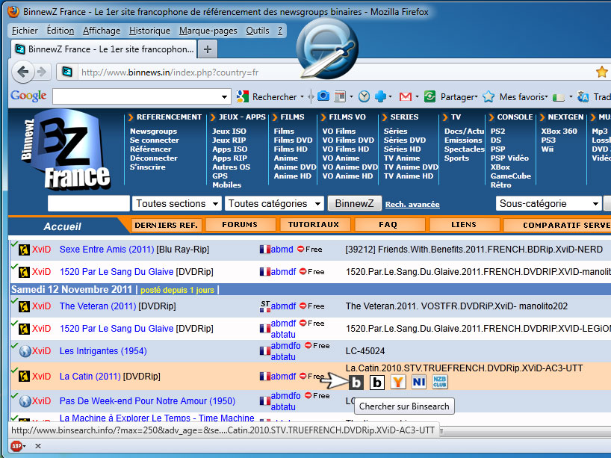Open the La Catin (2011) link

(x=90, y=377)
